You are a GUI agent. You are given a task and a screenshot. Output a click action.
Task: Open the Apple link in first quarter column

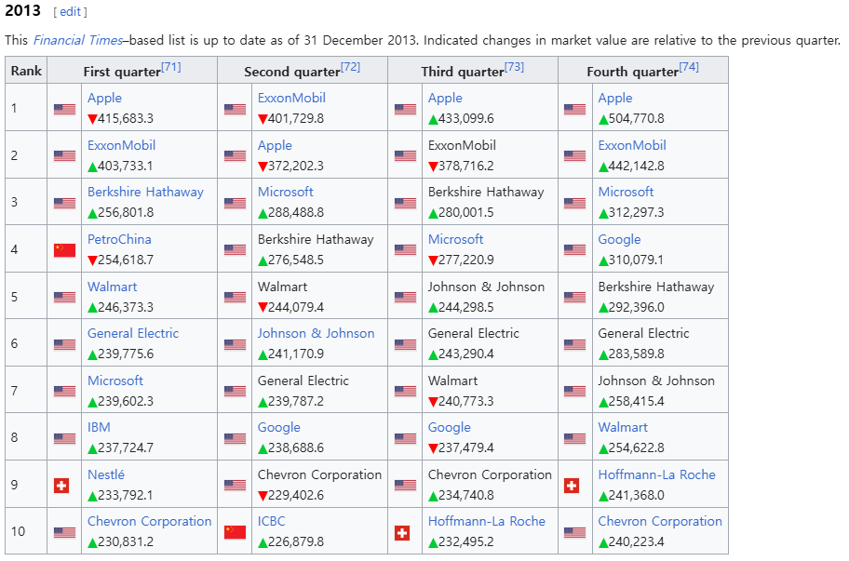click(x=104, y=98)
